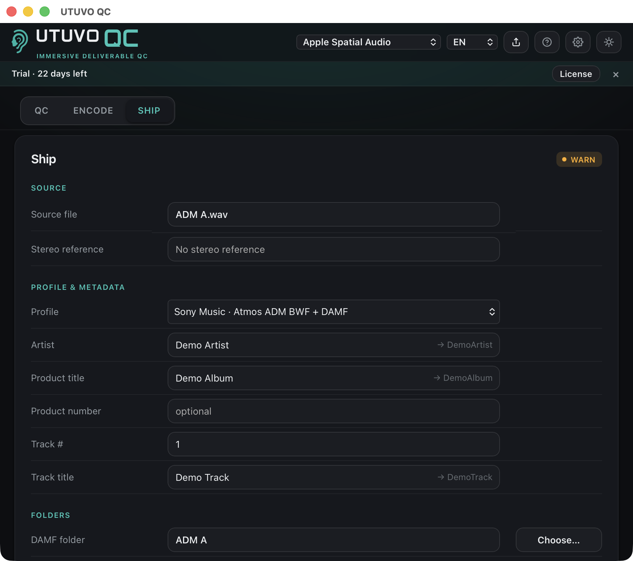
Task: Click the Product title field Demo Album
Action: pyautogui.click(x=334, y=378)
